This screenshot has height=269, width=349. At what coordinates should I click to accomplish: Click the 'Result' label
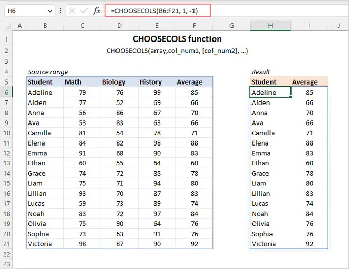261,72
